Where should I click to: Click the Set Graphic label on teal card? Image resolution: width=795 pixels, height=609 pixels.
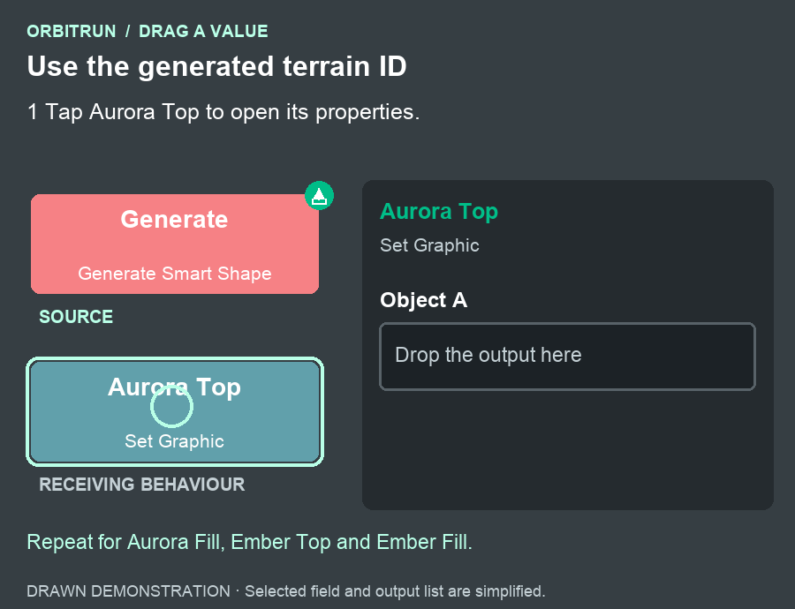(x=174, y=441)
